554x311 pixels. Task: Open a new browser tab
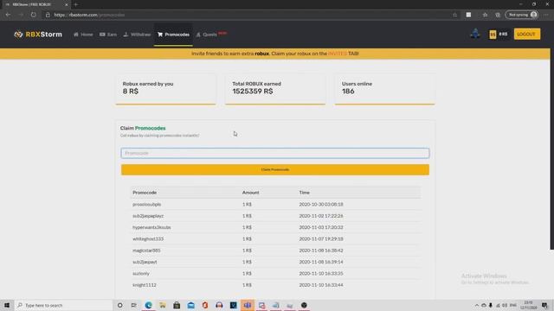click(x=75, y=4)
